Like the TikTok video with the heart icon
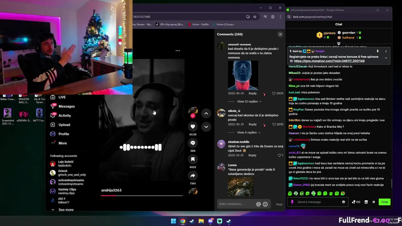The height and width of the screenshot is (226, 402). pos(193,126)
